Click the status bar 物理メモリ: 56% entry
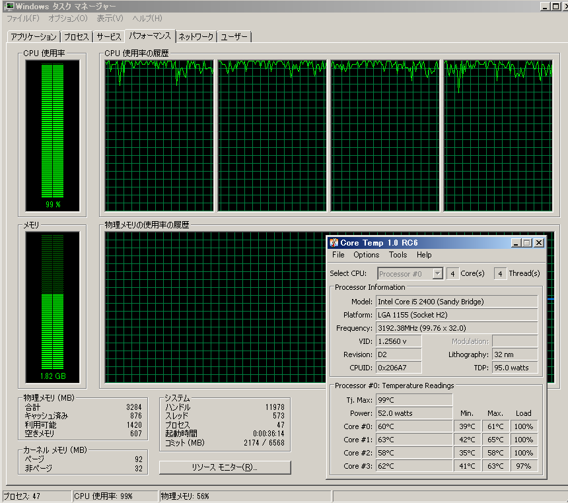Viewport: 568px width, 503px height. 246,496
